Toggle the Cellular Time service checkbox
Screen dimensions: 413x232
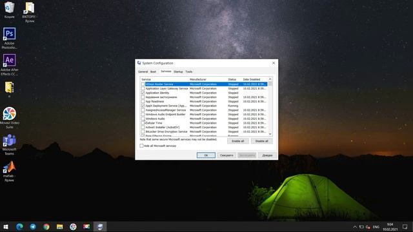point(143,123)
